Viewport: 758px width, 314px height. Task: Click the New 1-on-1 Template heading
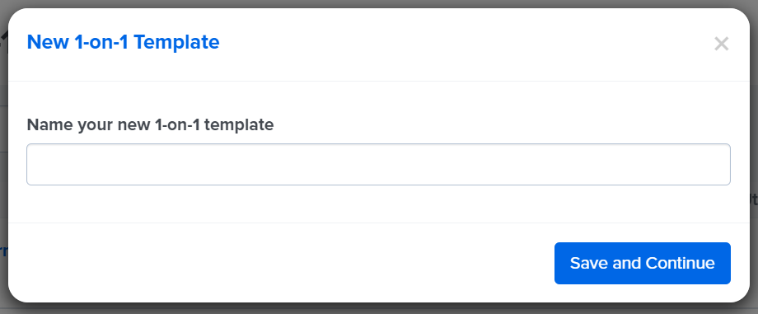(124, 42)
